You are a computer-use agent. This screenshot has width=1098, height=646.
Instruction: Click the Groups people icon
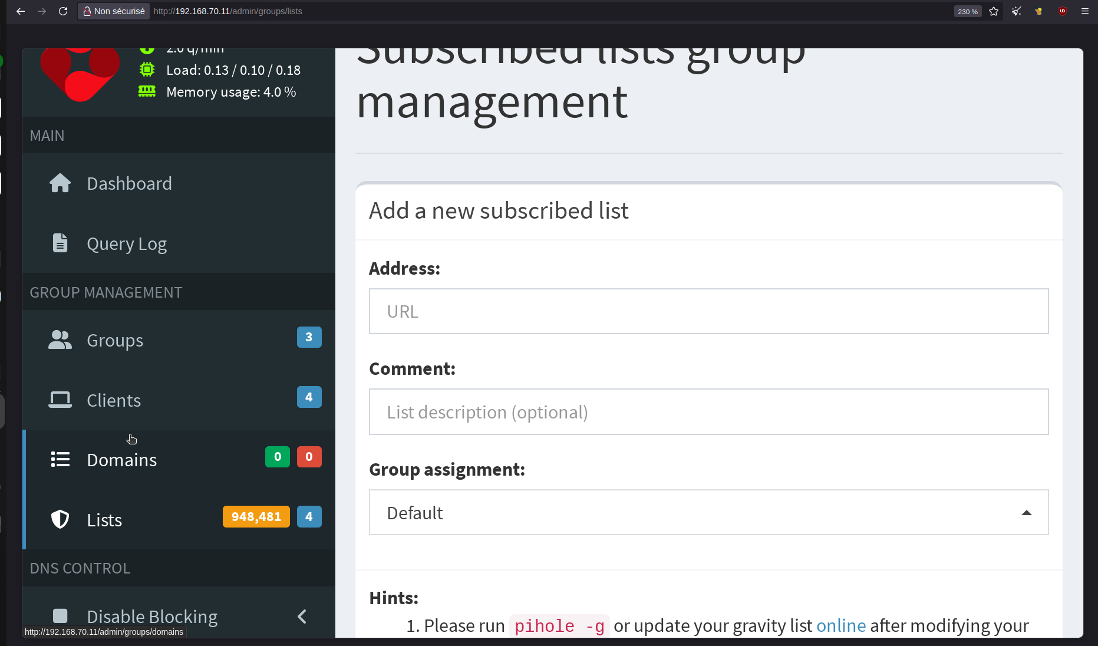[60, 340]
